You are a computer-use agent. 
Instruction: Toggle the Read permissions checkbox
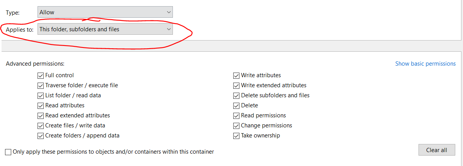point(236,115)
